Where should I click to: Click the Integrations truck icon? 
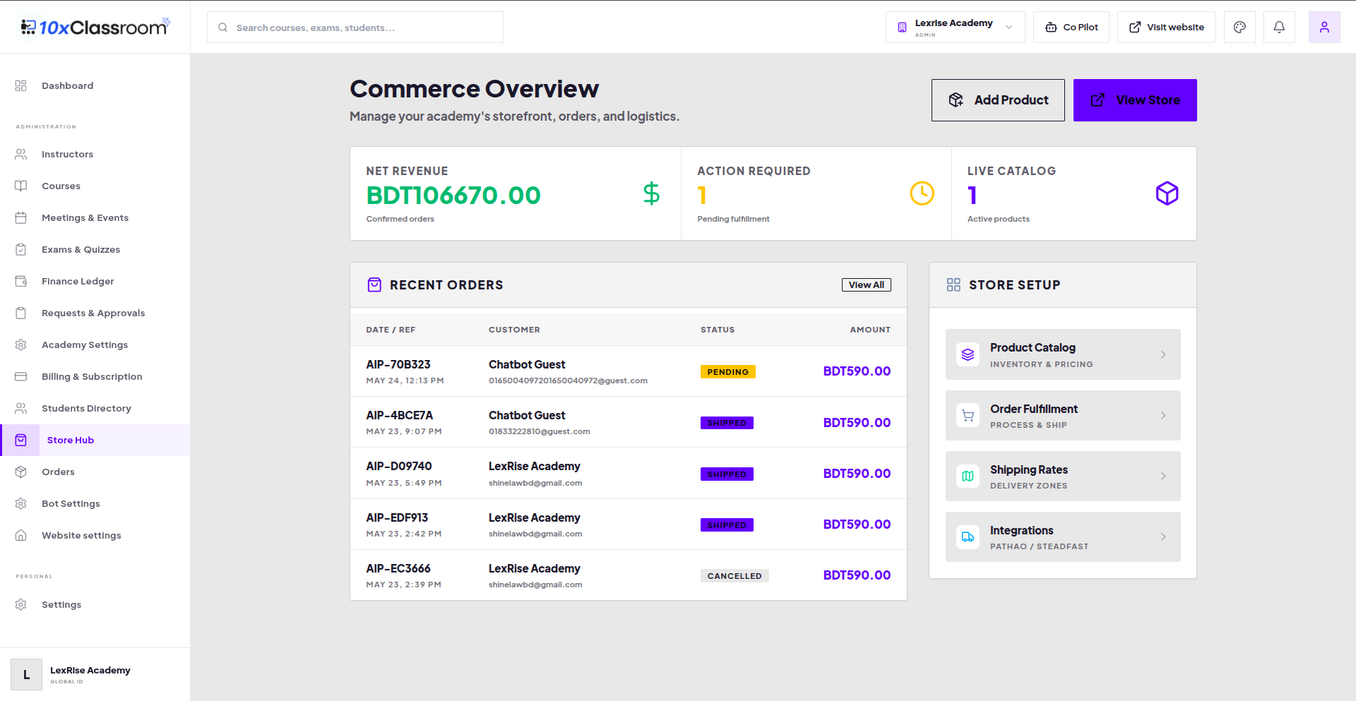click(968, 537)
